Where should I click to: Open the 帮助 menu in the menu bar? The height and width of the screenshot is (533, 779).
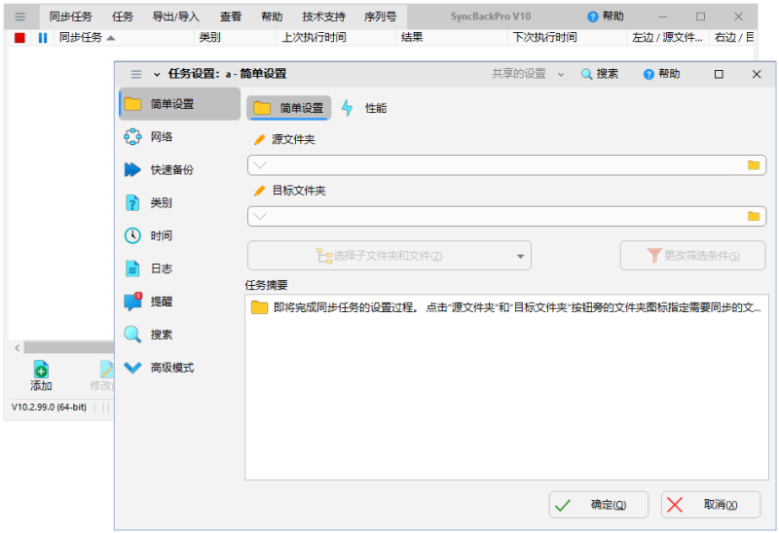(272, 17)
